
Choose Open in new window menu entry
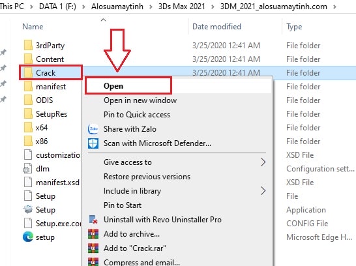[x=140, y=100]
